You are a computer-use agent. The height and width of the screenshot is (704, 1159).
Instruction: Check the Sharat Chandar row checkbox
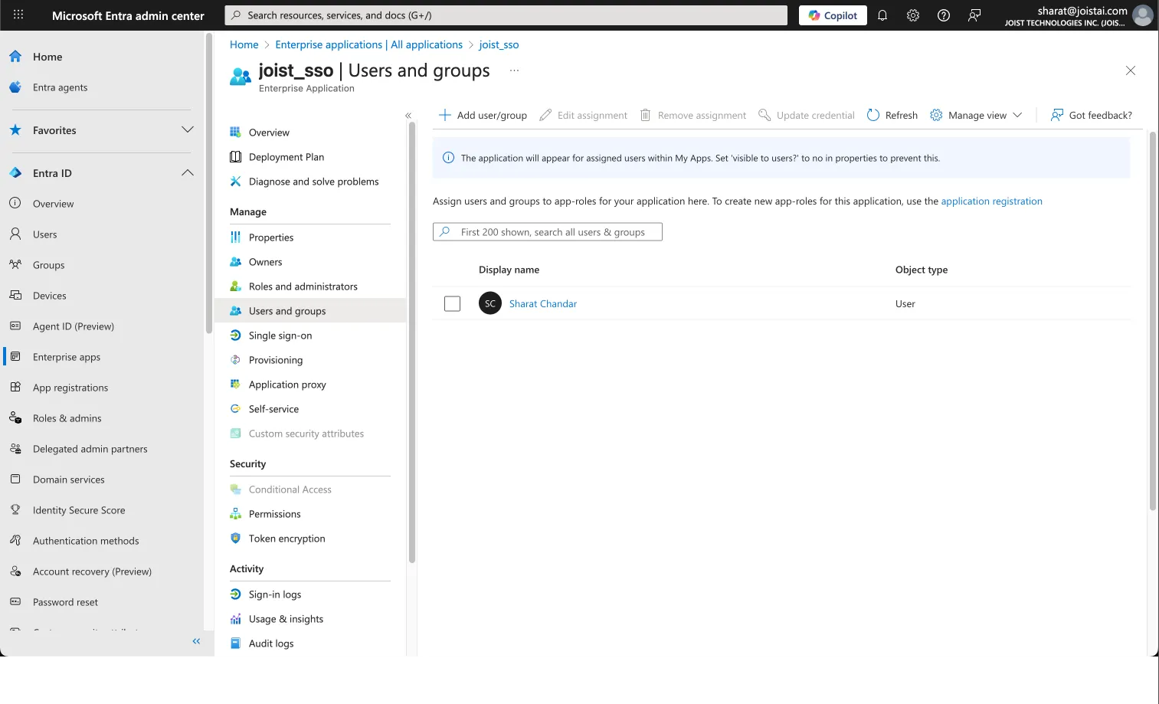pyautogui.click(x=453, y=304)
